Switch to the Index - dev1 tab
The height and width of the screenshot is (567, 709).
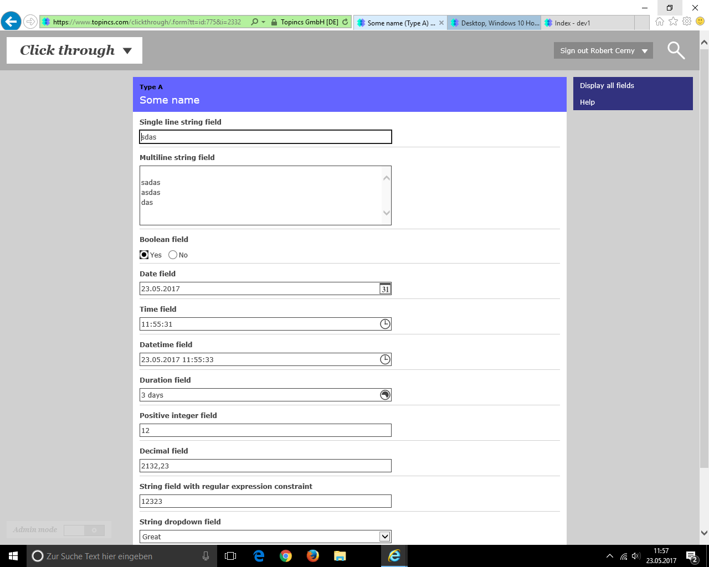(573, 23)
